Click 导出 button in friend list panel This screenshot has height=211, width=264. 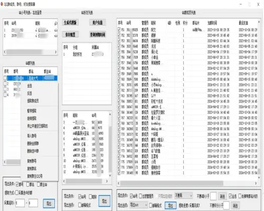(105, 201)
